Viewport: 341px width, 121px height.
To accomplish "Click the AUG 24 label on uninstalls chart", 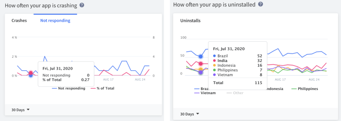I will pyautogui.click(x=314, y=80).
